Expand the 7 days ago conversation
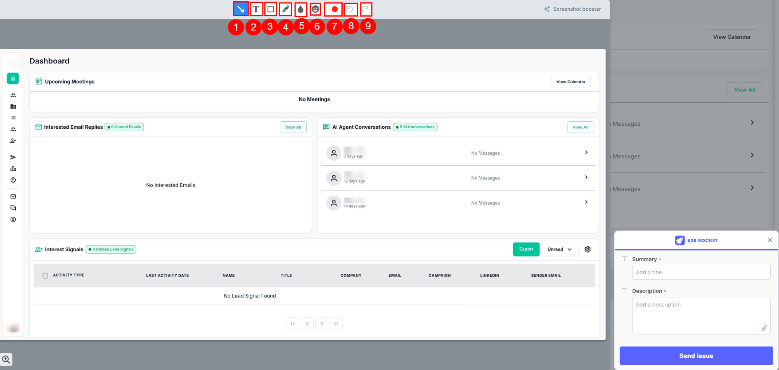This screenshot has width=779, height=370. point(586,153)
